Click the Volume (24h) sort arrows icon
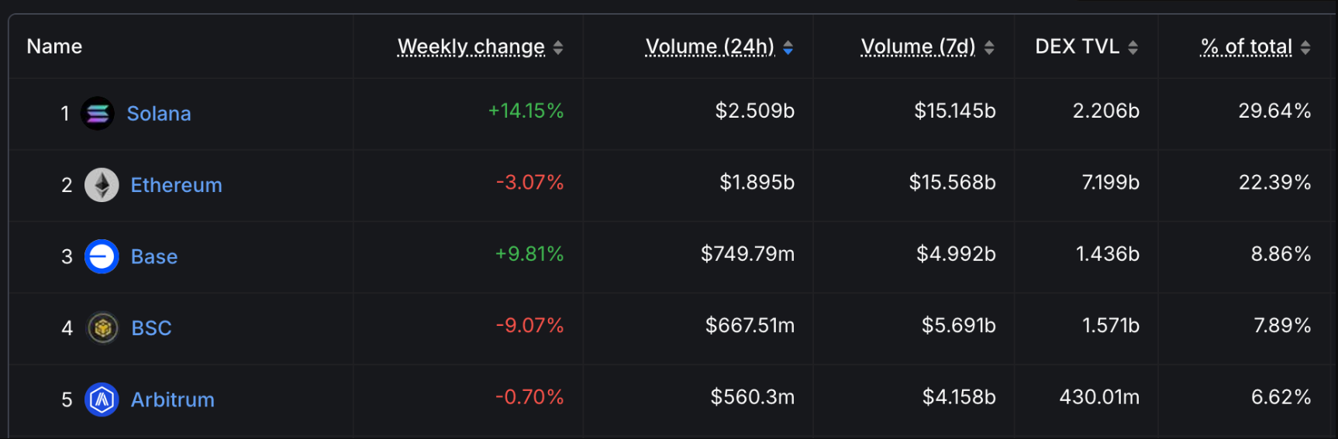This screenshot has width=1338, height=439. click(788, 48)
